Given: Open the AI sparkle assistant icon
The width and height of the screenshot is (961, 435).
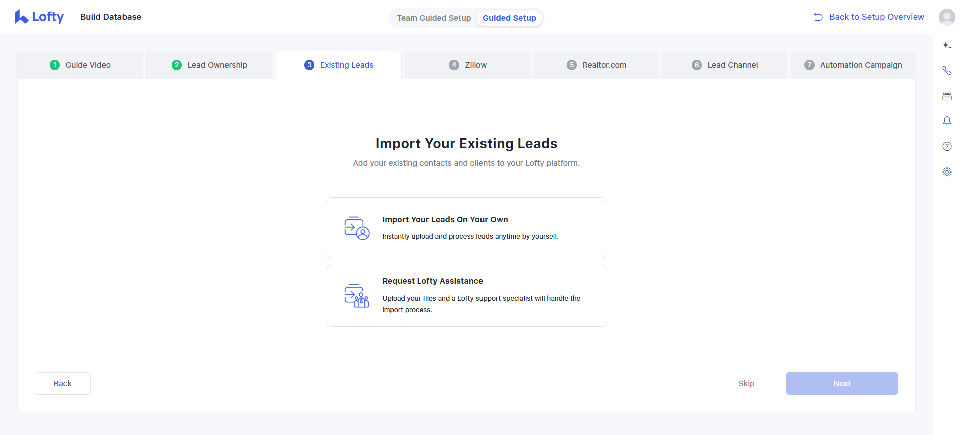Looking at the screenshot, I should 947,45.
